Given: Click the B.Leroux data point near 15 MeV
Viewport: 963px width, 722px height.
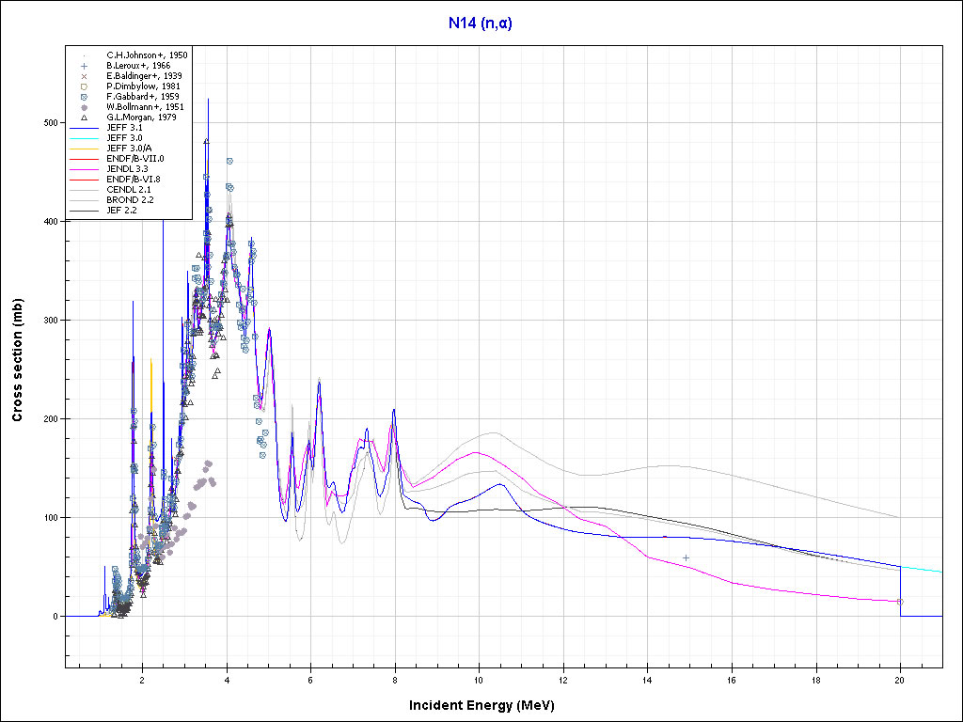Looking at the screenshot, I should coord(686,557).
